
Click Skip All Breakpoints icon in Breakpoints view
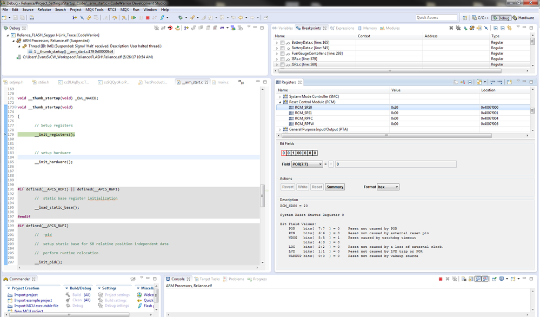click(486, 28)
